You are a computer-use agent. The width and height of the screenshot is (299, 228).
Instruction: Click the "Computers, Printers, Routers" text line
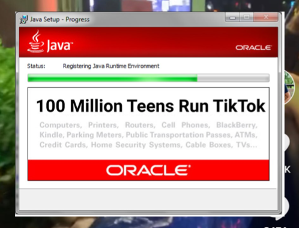click(x=148, y=125)
